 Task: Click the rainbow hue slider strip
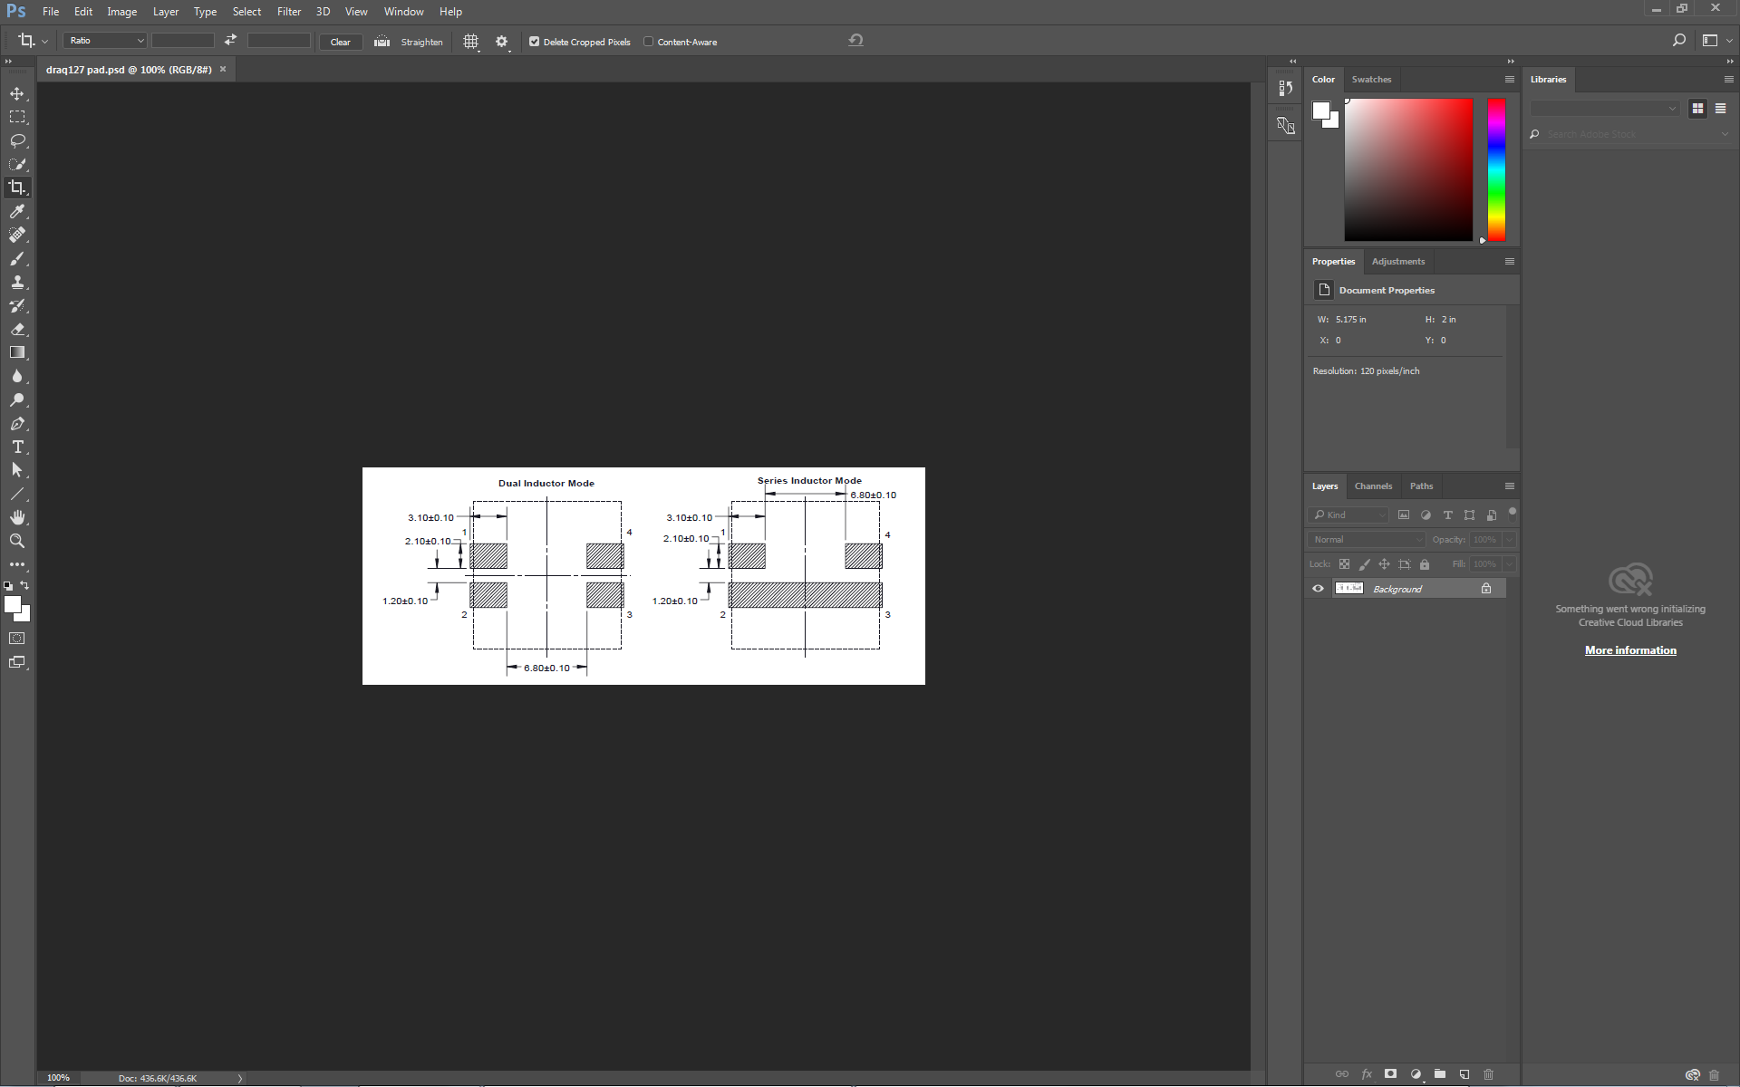[1496, 169]
